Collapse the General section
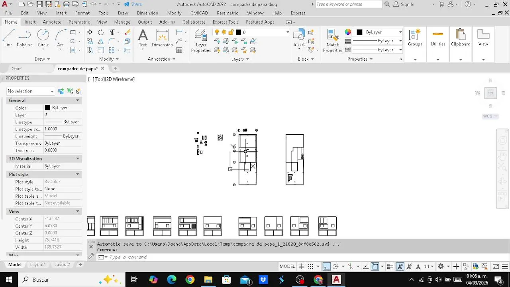 tap(78, 100)
